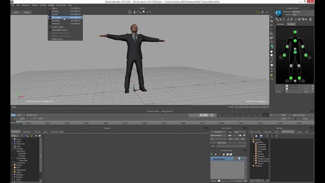Toggle mute on BaseAnimation layer
Viewport: 325px width, 183px height.
coord(242,159)
